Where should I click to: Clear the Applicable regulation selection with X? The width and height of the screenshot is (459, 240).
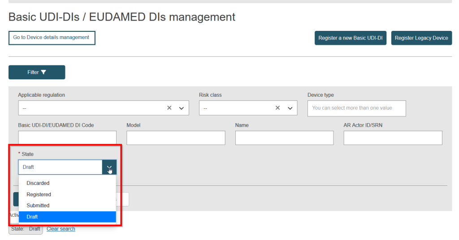point(169,108)
